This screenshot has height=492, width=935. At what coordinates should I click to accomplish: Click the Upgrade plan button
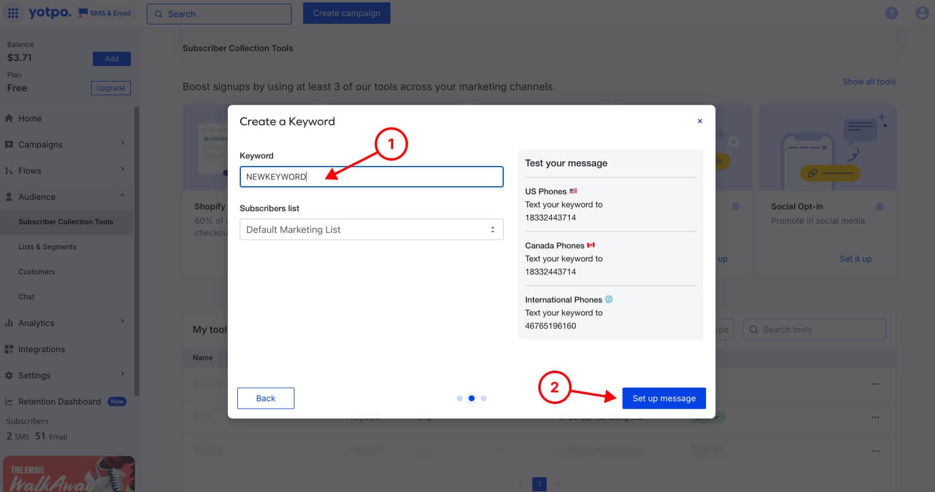[x=111, y=88]
